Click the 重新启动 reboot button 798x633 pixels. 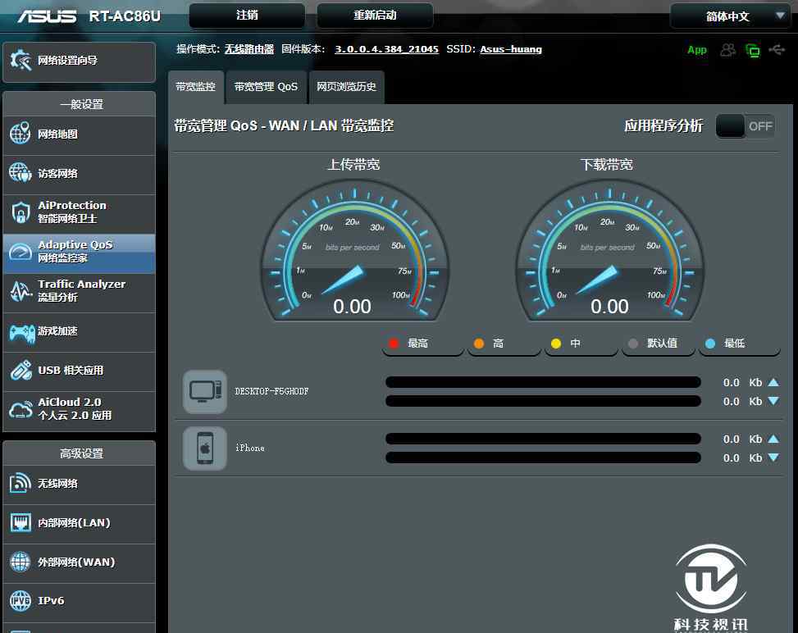tap(375, 16)
